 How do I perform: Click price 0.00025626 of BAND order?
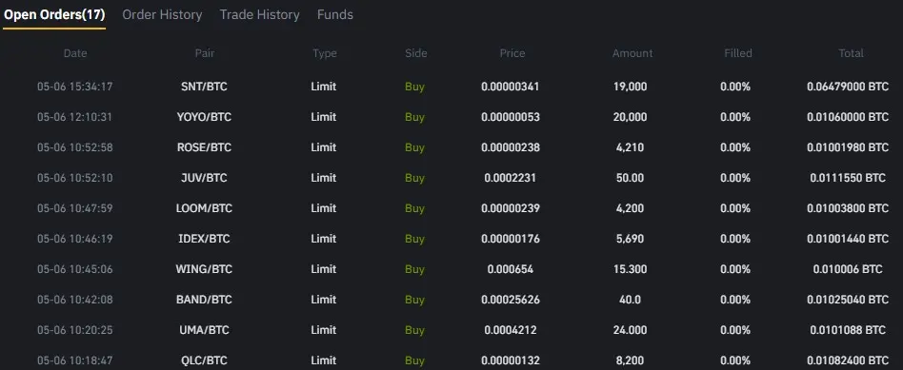point(511,300)
